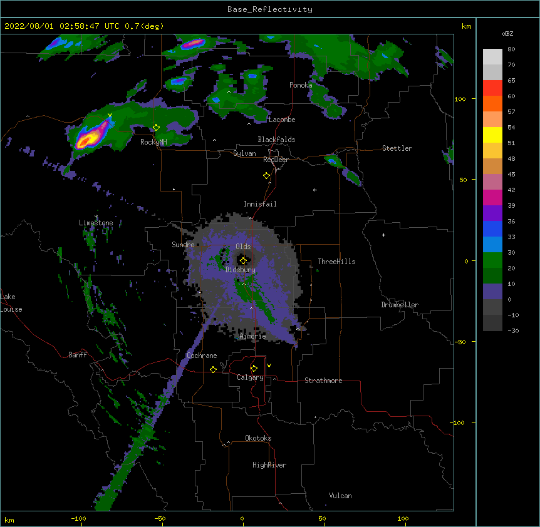
Task: Click the RockyMH label
Action: [x=153, y=142]
